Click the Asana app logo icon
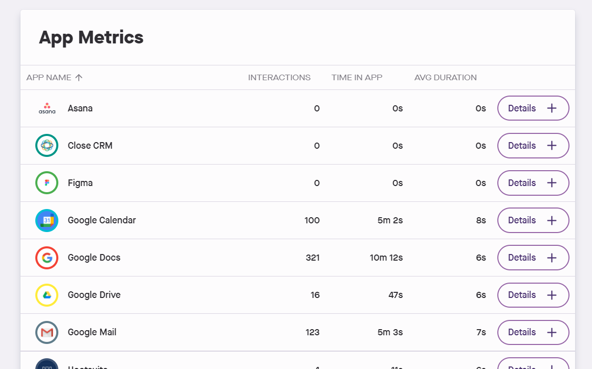The width and height of the screenshot is (592, 369). click(x=47, y=108)
